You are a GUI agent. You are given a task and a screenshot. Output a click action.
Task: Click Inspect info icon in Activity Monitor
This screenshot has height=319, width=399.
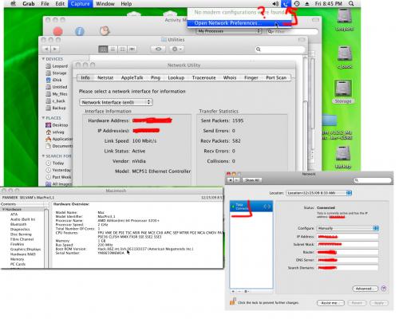tap(79, 31)
